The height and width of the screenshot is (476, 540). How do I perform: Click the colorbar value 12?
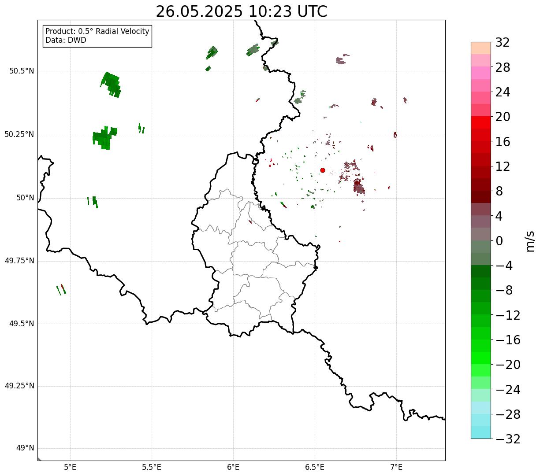[x=503, y=166]
